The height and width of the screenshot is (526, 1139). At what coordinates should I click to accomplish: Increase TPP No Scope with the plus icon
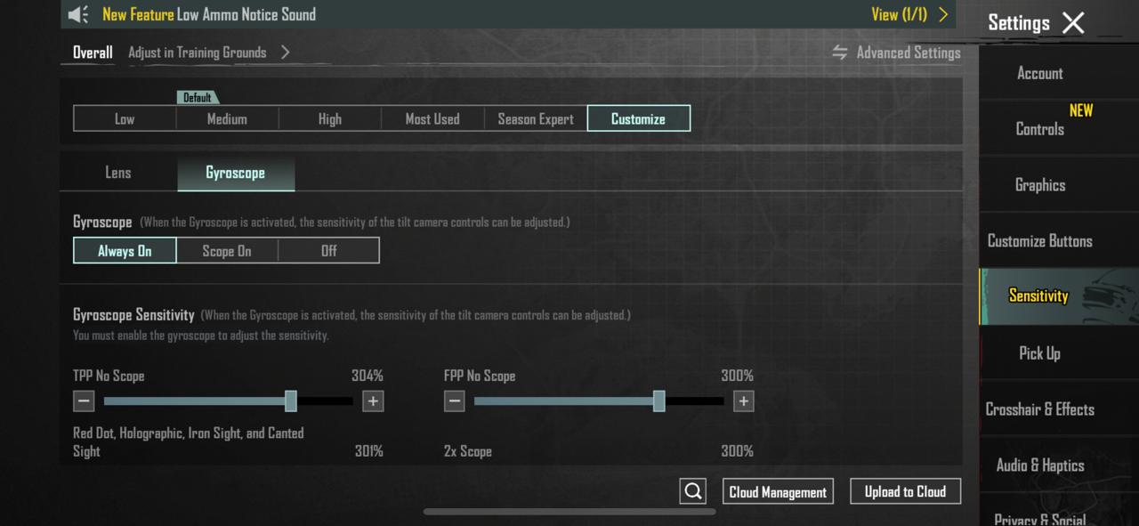(x=373, y=401)
